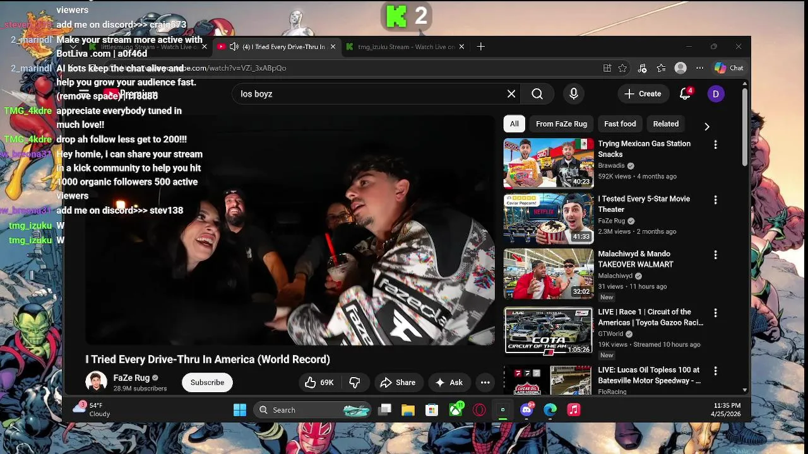Open the Copilot Chat button
The width and height of the screenshot is (808, 454).
[x=729, y=68]
